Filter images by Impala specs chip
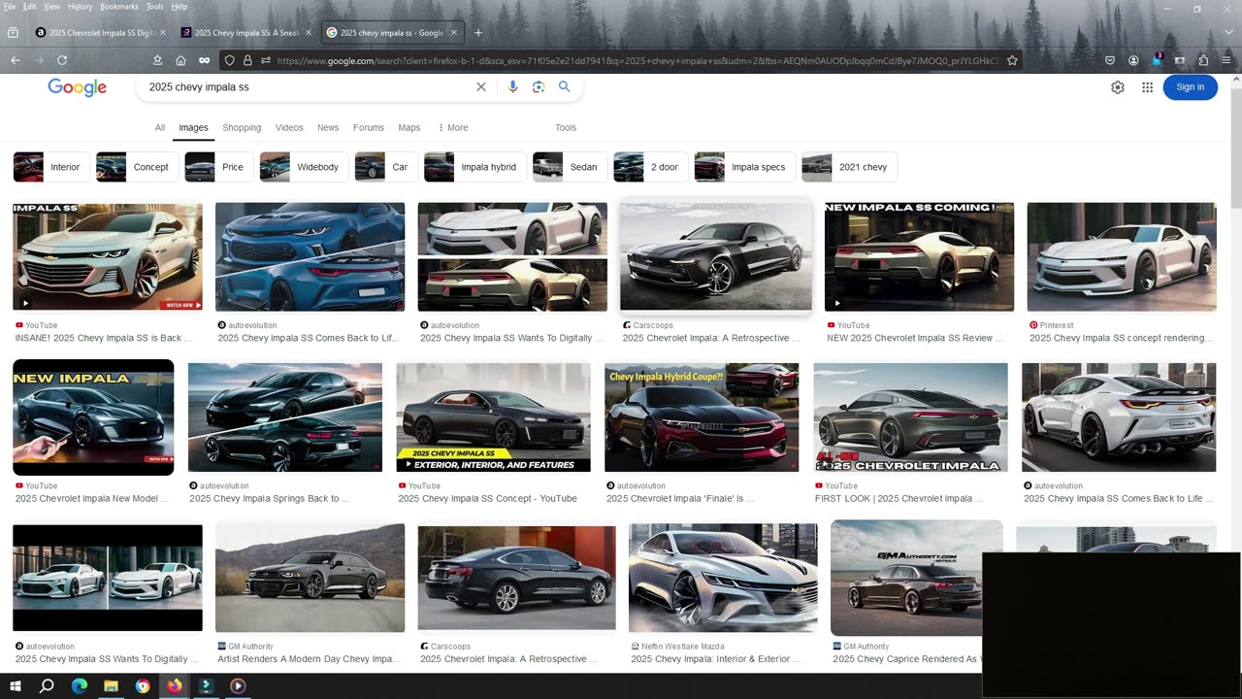 pos(744,167)
